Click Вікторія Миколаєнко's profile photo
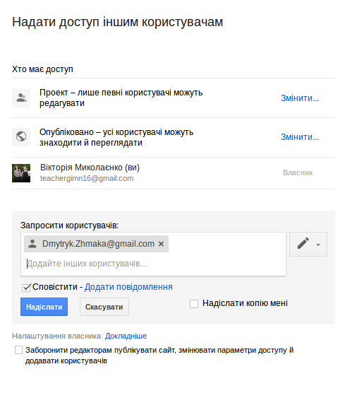This screenshot has height=393, width=345. point(21,173)
